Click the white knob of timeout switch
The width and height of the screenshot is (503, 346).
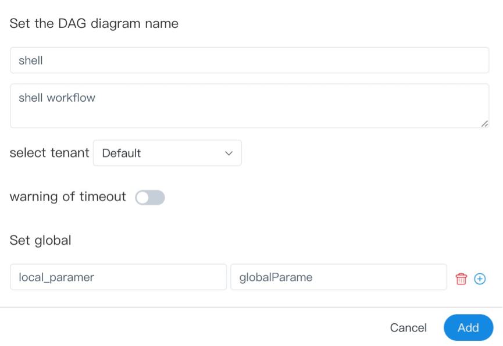click(143, 198)
